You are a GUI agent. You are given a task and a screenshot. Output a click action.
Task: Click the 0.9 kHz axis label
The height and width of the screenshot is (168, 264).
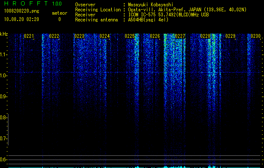[x=3, y=97]
